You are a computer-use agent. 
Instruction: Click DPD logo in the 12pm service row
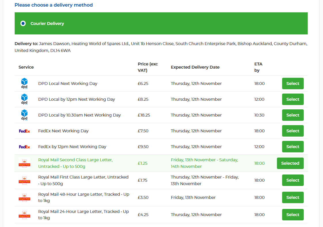coord(24,99)
